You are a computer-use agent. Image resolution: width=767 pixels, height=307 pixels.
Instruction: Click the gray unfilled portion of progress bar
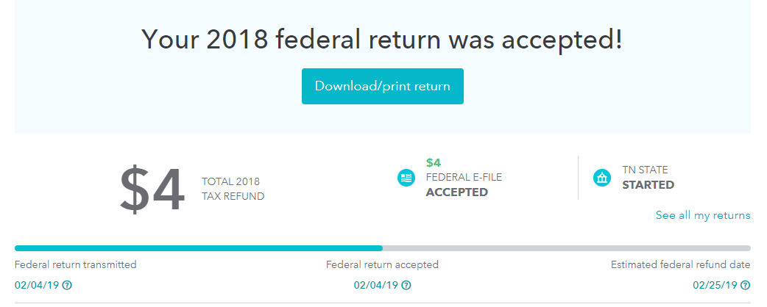[567, 248]
